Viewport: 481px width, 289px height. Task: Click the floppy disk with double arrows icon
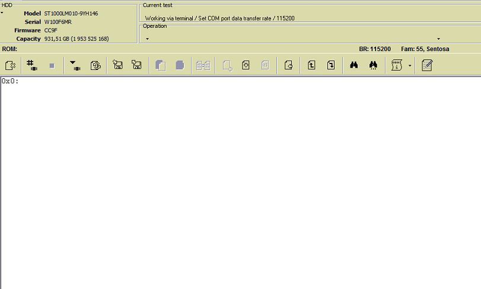coord(136,65)
